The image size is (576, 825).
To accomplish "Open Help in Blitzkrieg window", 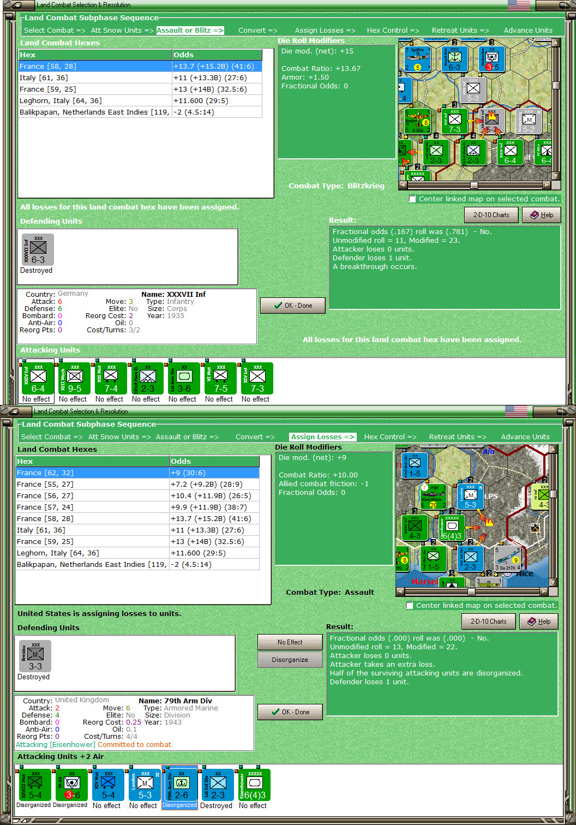I will pos(542,215).
